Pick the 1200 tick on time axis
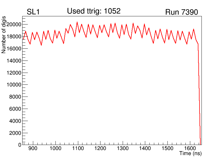The width and height of the screenshot is (224, 161). 100,148
